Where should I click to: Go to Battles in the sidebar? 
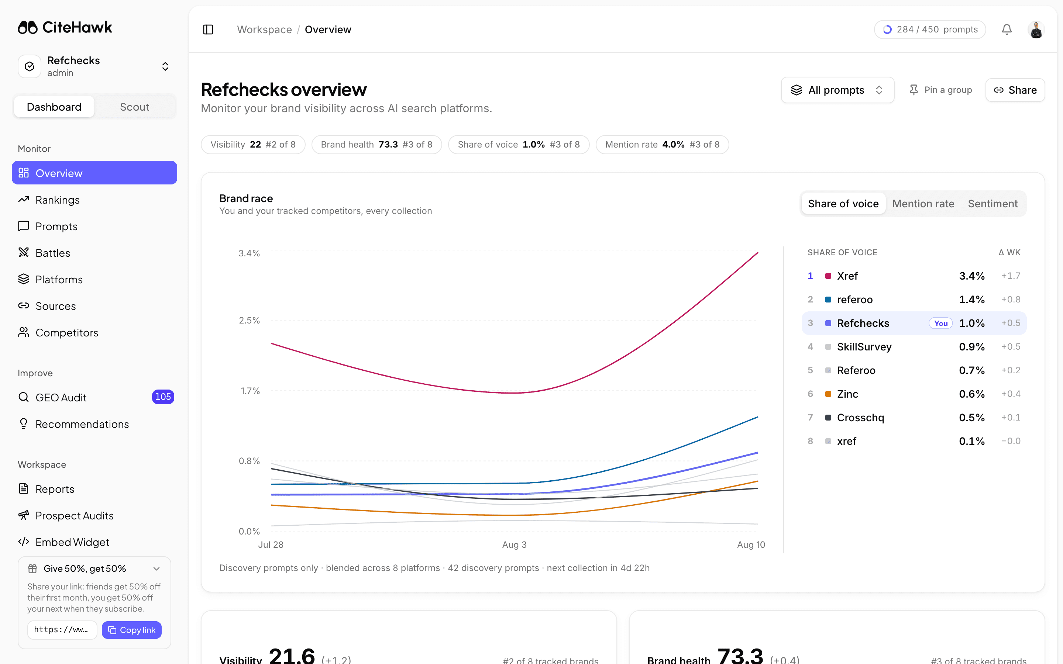tap(94, 253)
